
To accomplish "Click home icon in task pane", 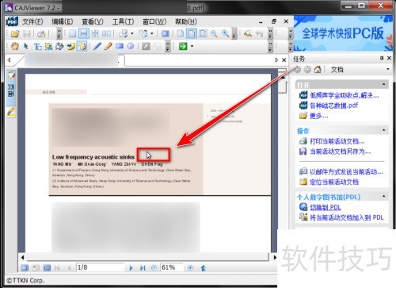I will click(318, 70).
